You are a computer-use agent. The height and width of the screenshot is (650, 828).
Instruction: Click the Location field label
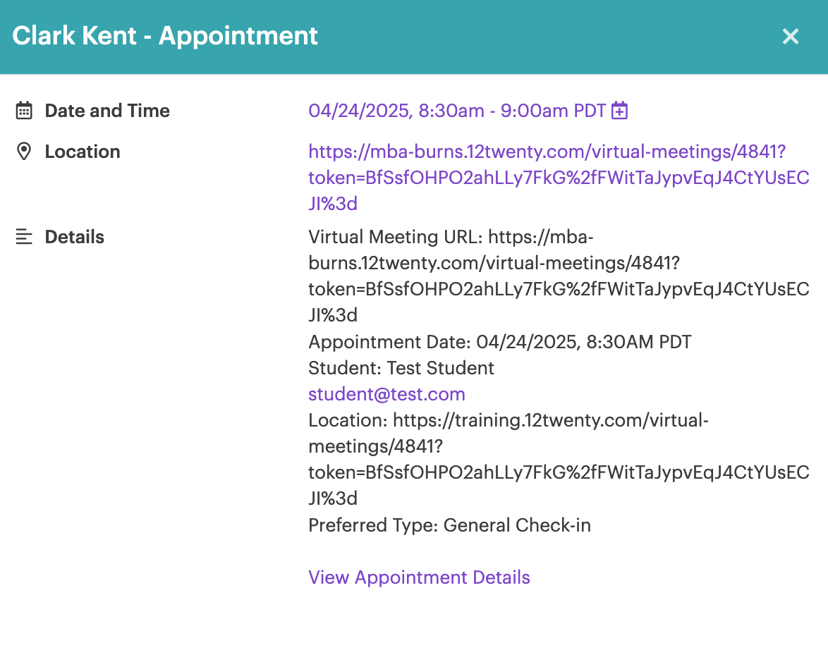pyautogui.click(x=83, y=152)
